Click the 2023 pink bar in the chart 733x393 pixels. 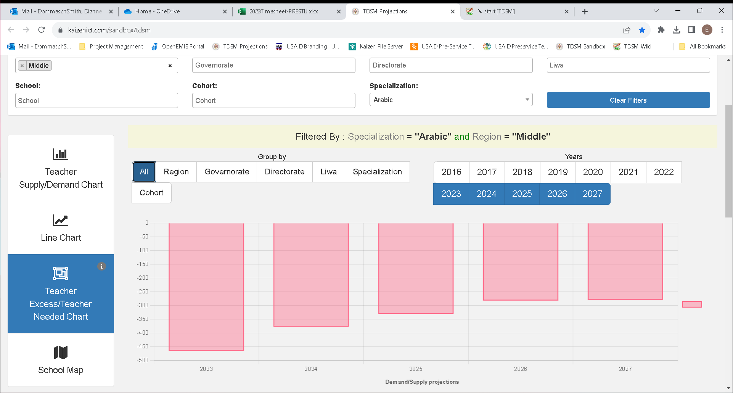pos(206,287)
